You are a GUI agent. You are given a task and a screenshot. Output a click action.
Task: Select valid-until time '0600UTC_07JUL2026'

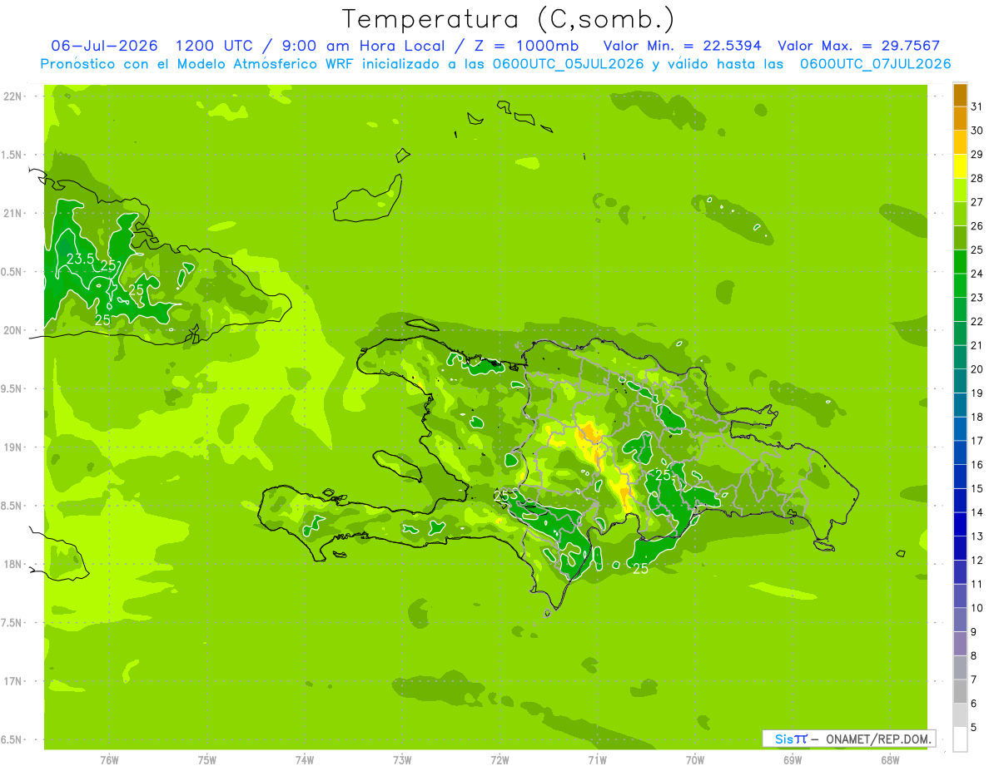[x=876, y=64]
